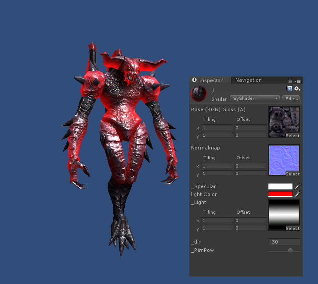Click the _RimPow slider handle
Image resolution: width=318 pixels, height=284 pixels.
290,251
